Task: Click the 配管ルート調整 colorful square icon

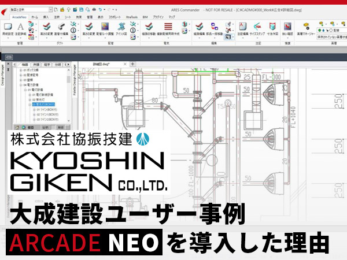Action: coord(105,27)
